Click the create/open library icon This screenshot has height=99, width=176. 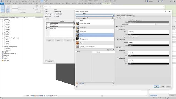point(77,84)
